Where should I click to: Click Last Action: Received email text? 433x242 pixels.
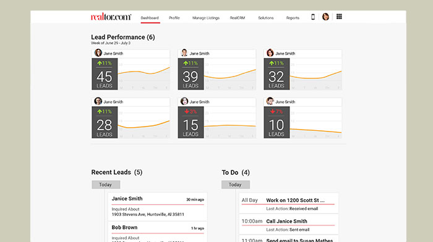point(292,209)
